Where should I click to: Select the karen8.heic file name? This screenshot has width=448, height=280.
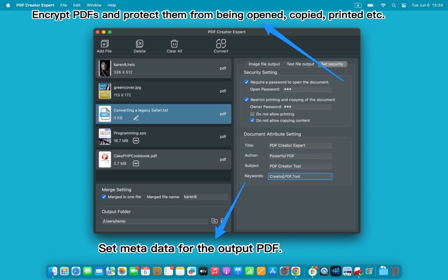pyautogui.click(x=124, y=64)
